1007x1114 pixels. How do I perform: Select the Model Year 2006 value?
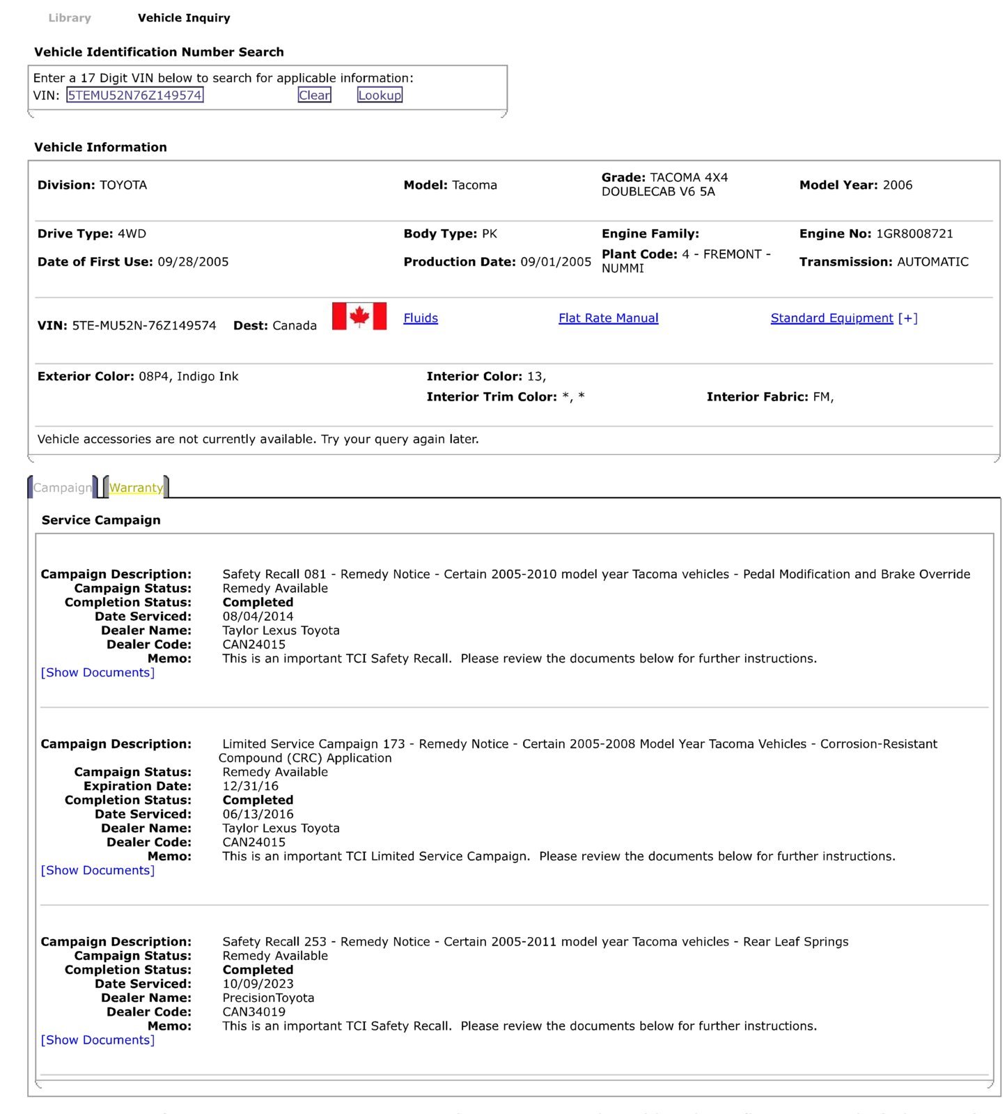pyautogui.click(x=897, y=185)
